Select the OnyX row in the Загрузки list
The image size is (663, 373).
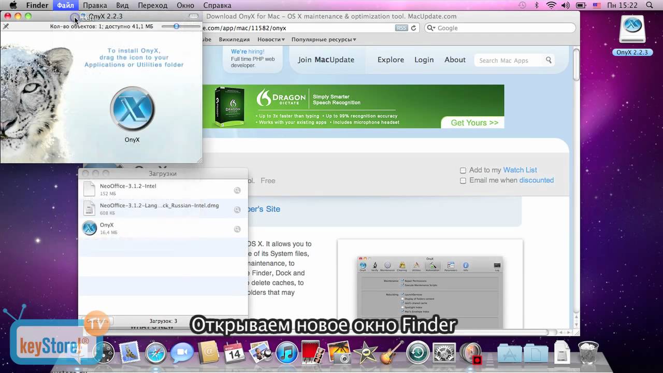(163, 229)
